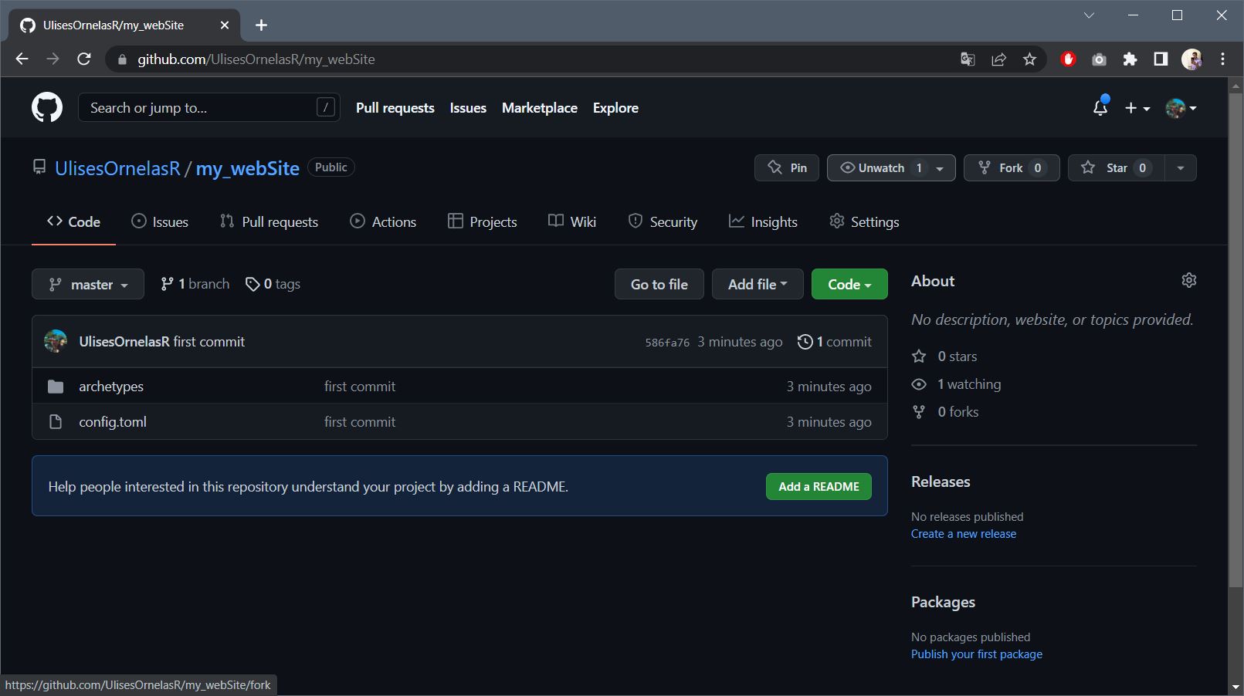Click Issues in top navigation
Screen dimensions: 1244x696
(x=468, y=108)
